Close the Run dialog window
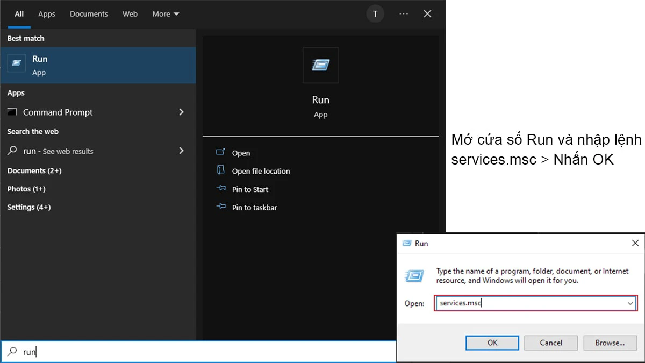 click(x=635, y=243)
